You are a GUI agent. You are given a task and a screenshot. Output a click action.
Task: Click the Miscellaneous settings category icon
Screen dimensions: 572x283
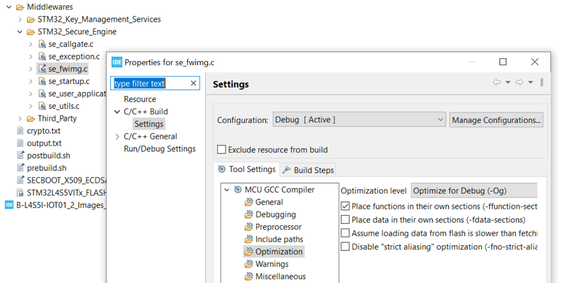[x=249, y=277]
